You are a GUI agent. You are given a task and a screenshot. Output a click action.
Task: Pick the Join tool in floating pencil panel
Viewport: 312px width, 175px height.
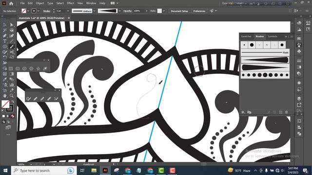pyautogui.click(x=56, y=98)
